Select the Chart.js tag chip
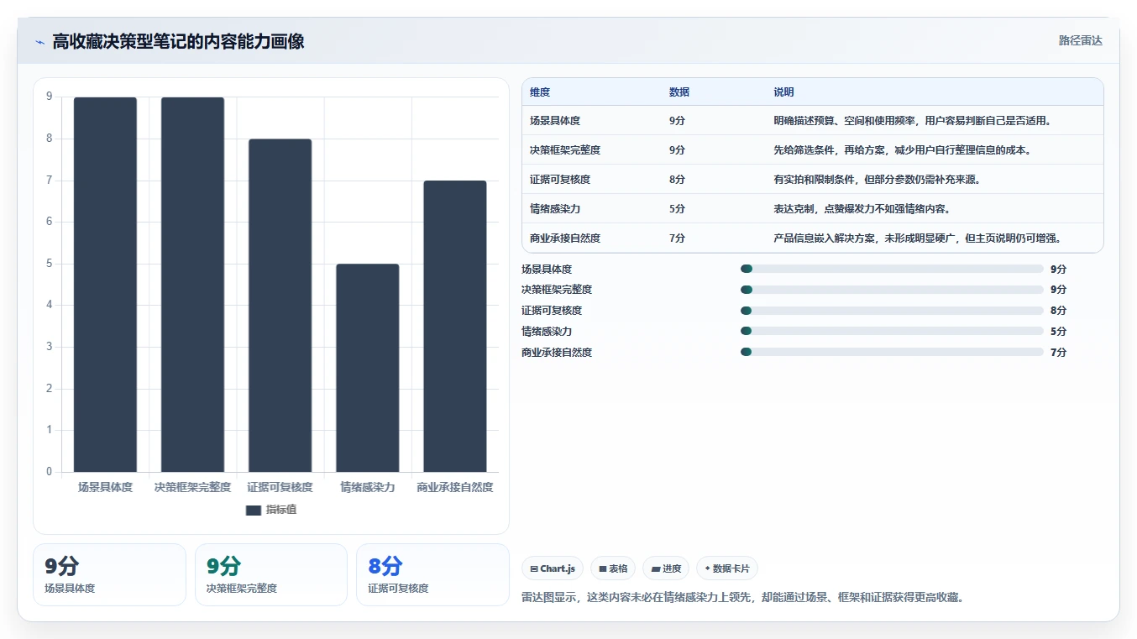The width and height of the screenshot is (1137, 639). pyautogui.click(x=553, y=568)
